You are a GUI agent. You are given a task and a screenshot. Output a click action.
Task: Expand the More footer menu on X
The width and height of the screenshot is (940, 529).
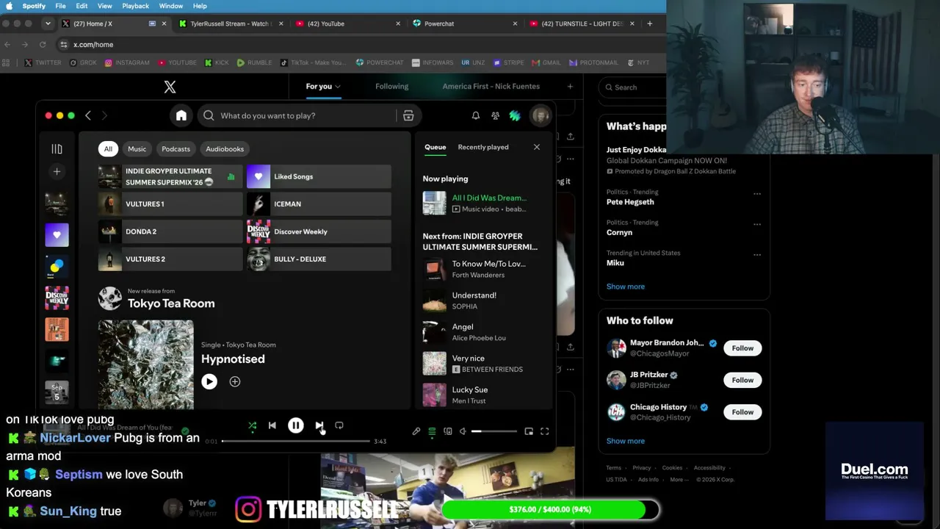[x=679, y=480]
